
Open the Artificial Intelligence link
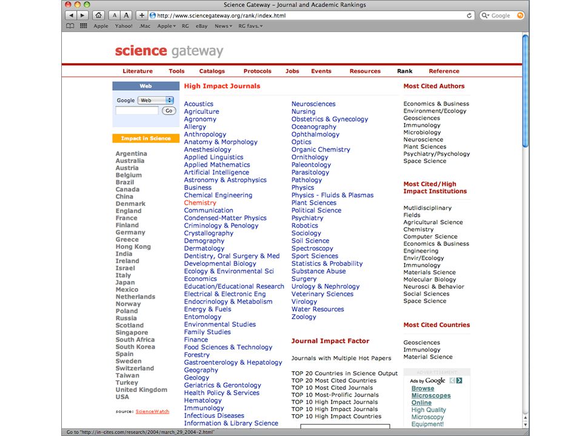pos(216,173)
